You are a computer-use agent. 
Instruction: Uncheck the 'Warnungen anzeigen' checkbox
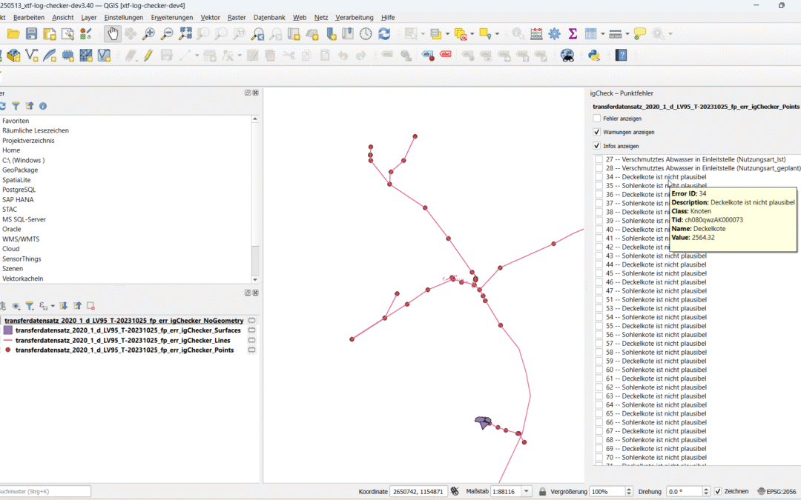(597, 132)
